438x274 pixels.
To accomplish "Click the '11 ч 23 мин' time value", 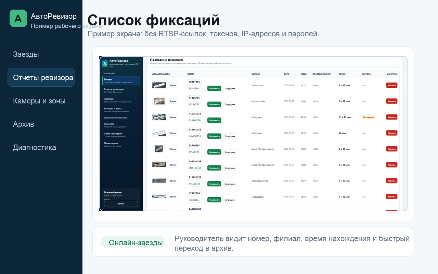I will [345, 117].
